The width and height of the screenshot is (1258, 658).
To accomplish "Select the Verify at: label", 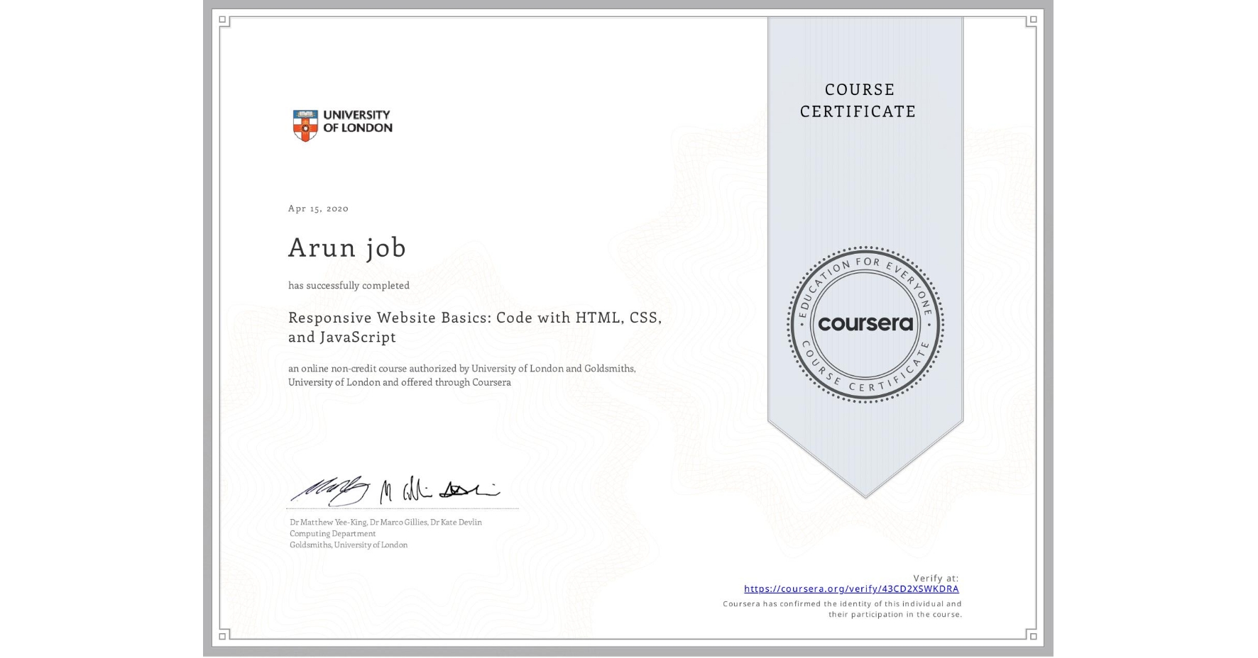I will point(934,578).
